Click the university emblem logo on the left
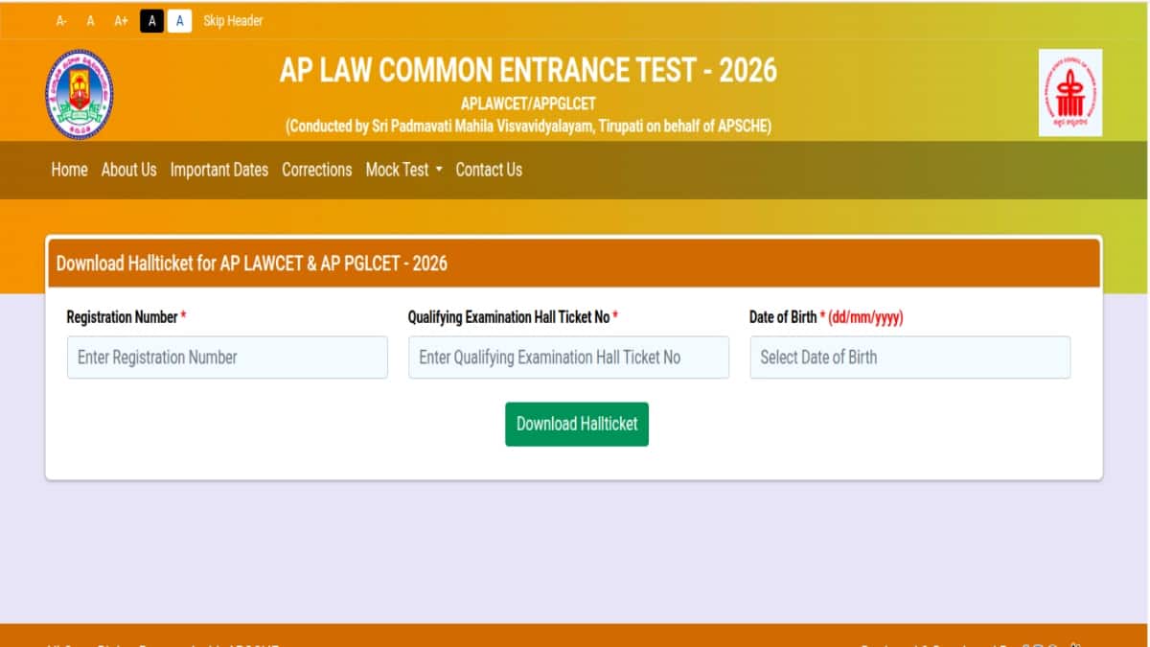The image size is (1150, 647). (x=80, y=94)
